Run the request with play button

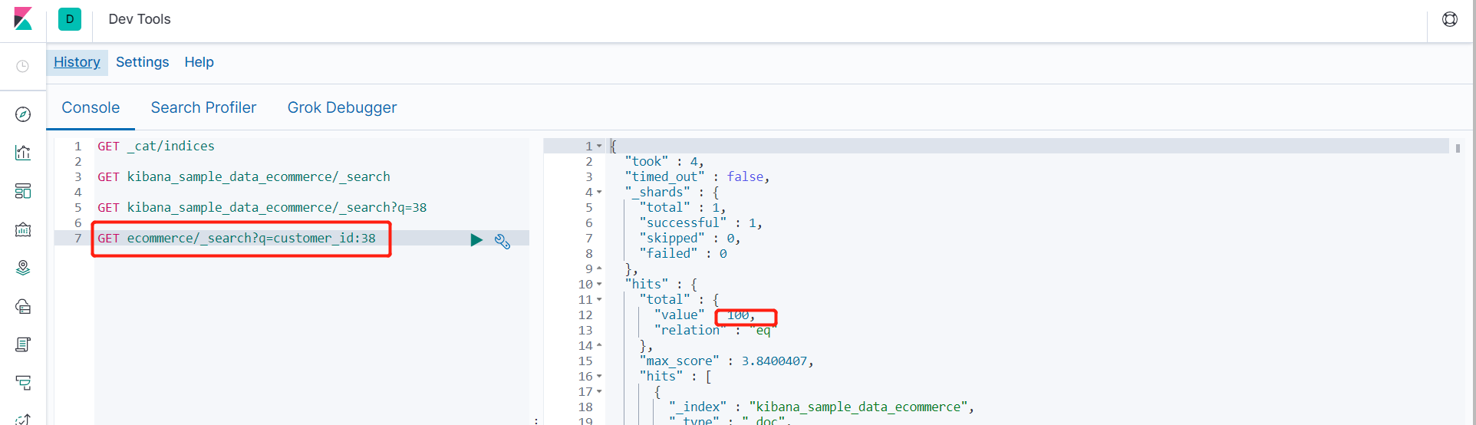[x=476, y=240]
